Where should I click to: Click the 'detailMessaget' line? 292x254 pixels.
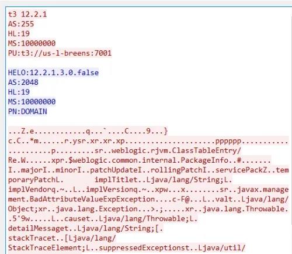[86, 229]
